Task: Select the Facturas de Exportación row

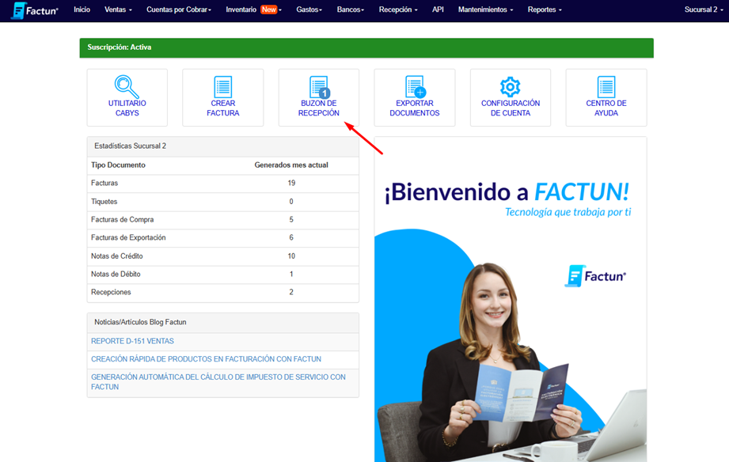Action: (222, 237)
